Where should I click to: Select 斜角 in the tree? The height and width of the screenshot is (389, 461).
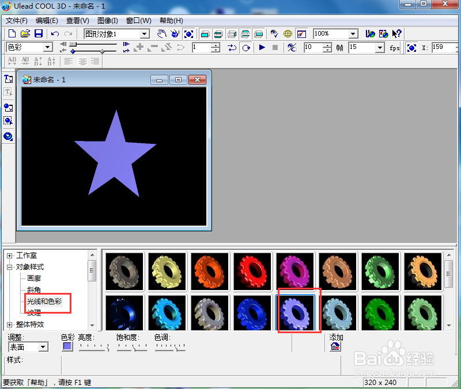click(x=34, y=290)
